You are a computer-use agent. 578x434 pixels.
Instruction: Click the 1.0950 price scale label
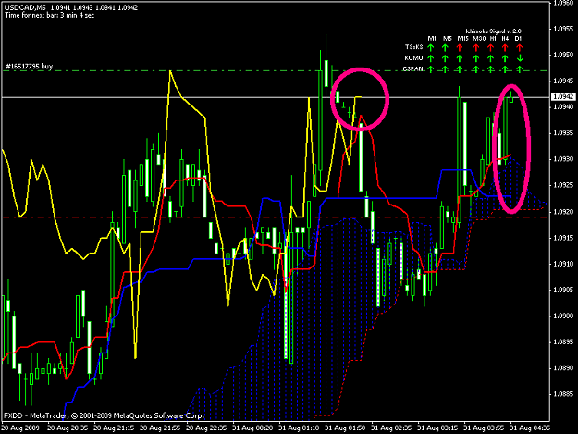(563, 55)
